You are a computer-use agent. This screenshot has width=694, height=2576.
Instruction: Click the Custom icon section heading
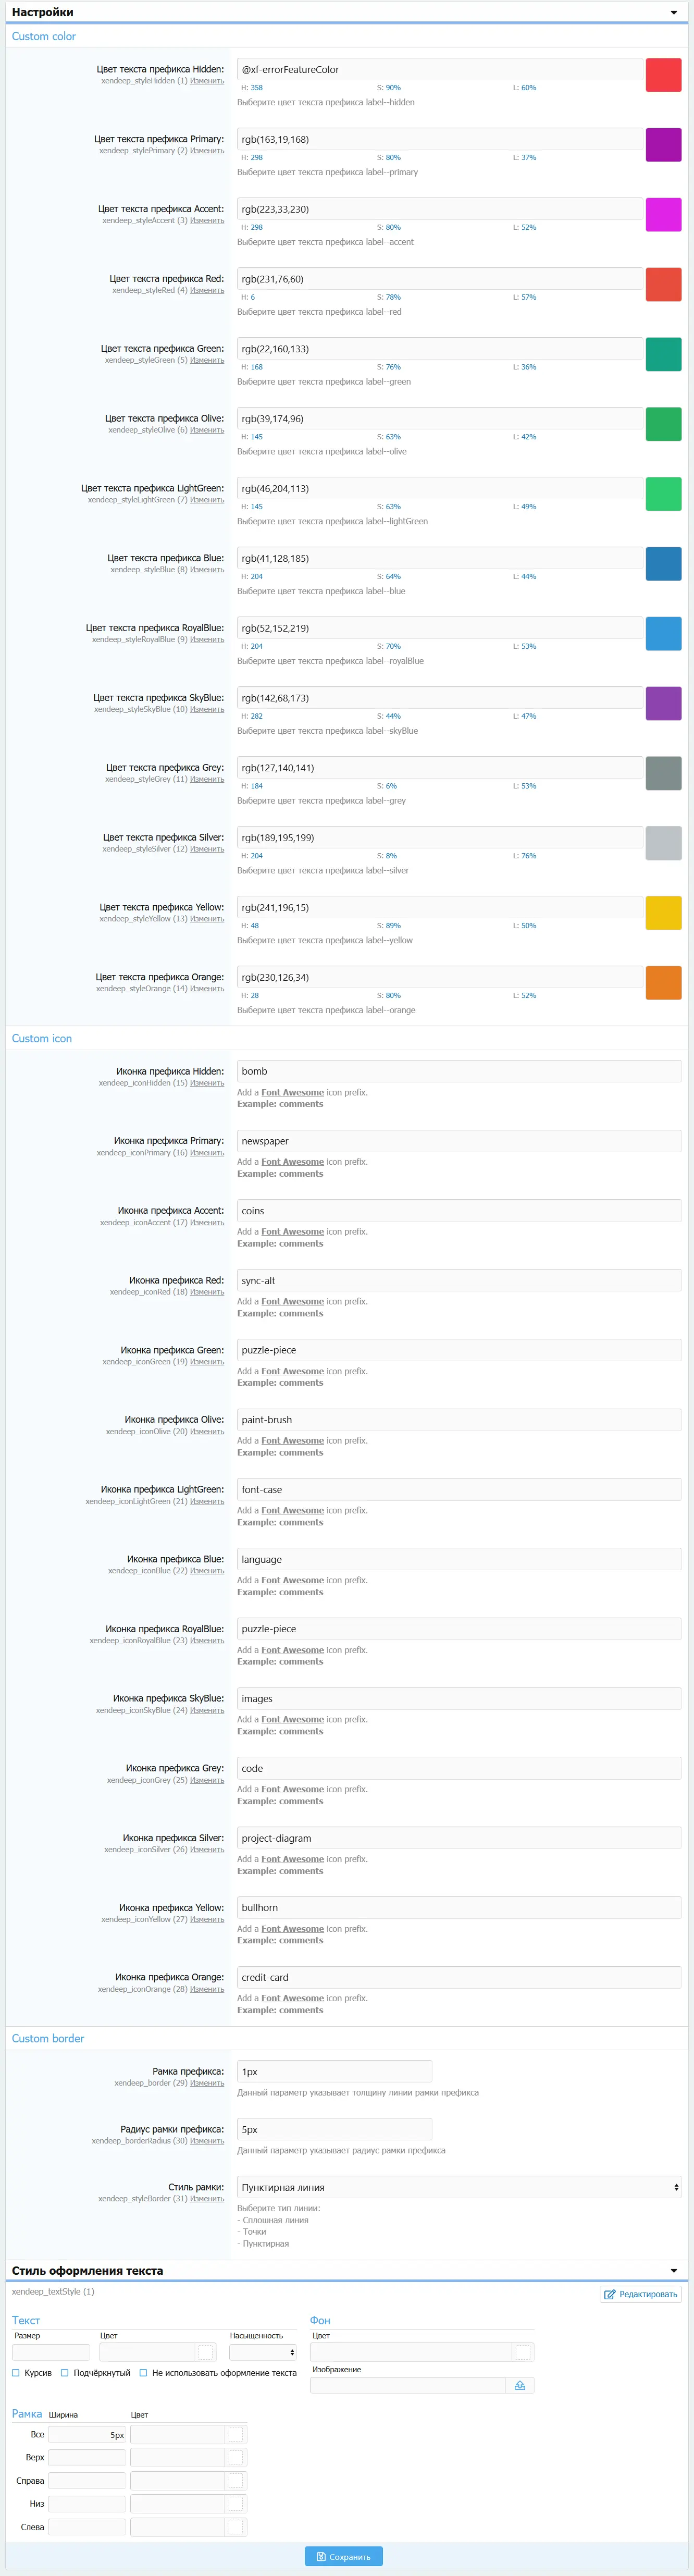click(x=42, y=1038)
